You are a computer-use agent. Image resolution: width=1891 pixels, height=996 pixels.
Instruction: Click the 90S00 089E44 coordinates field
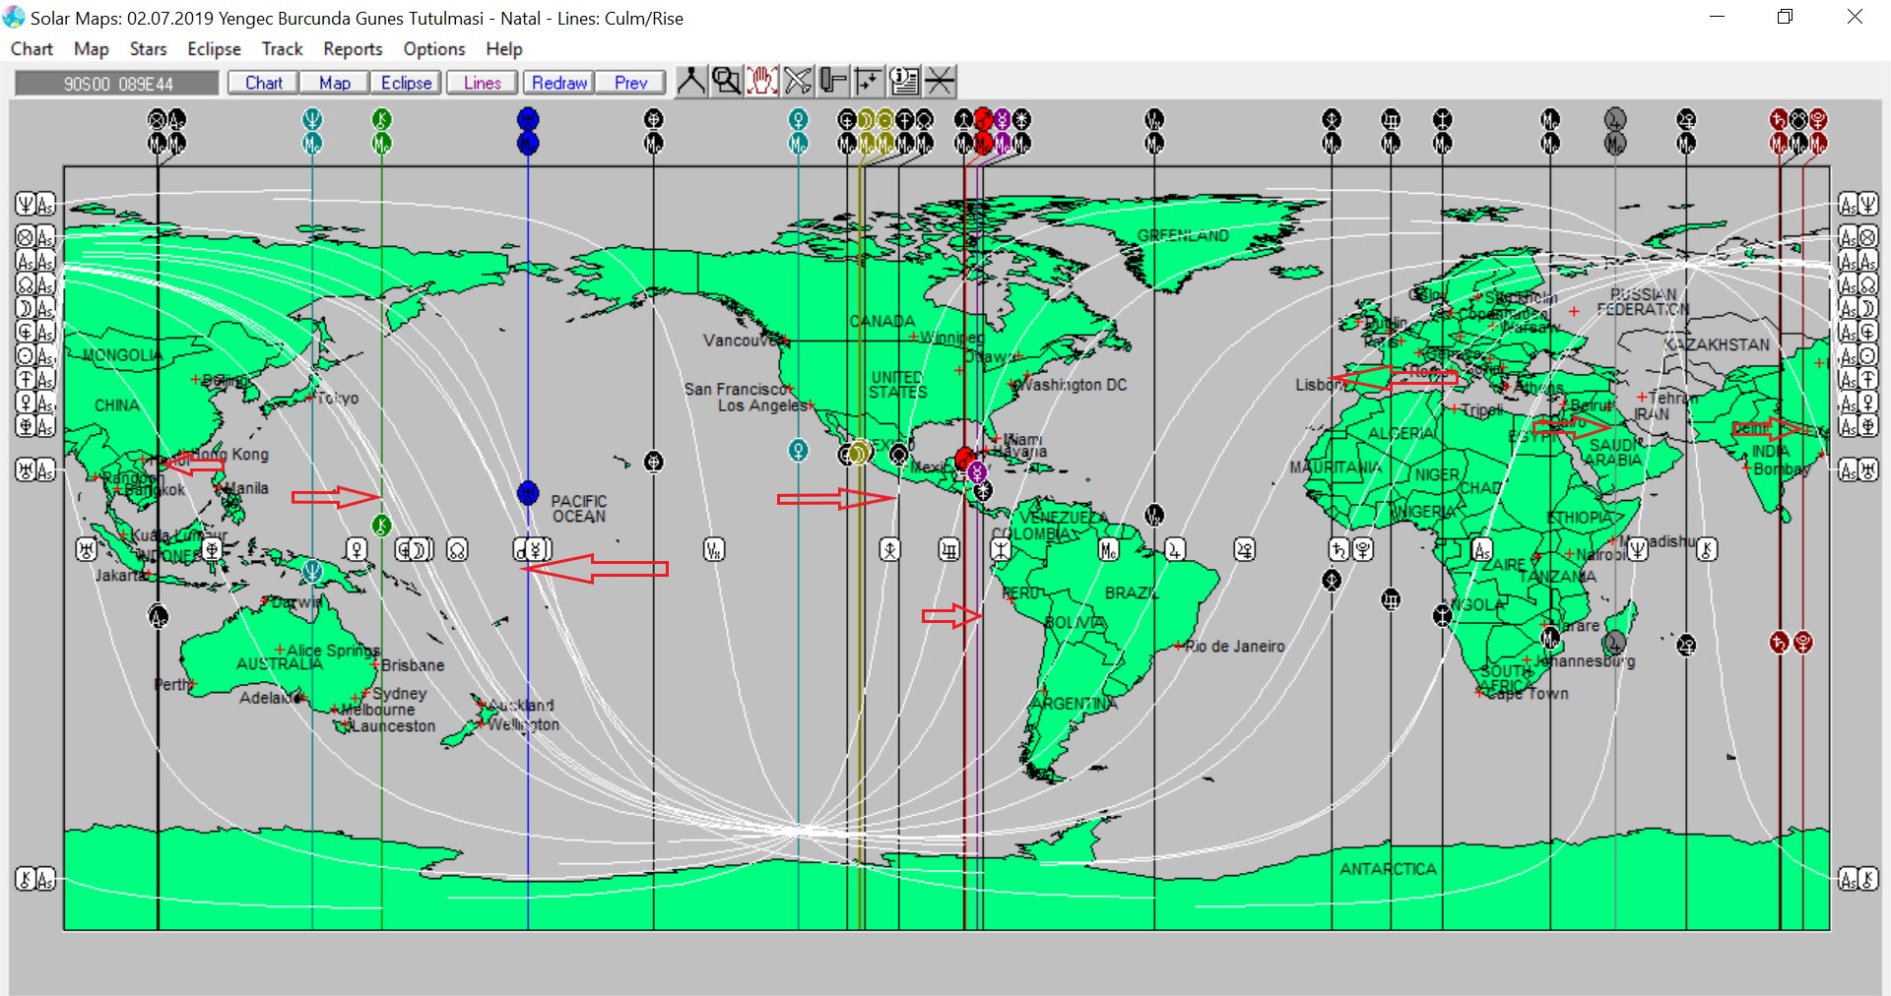(117, 84)
